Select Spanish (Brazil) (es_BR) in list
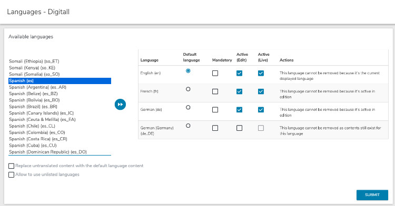The image size is (395, 206). click(x=60, y=107)
